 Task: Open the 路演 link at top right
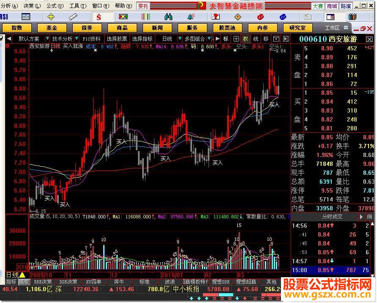(346, 6)
